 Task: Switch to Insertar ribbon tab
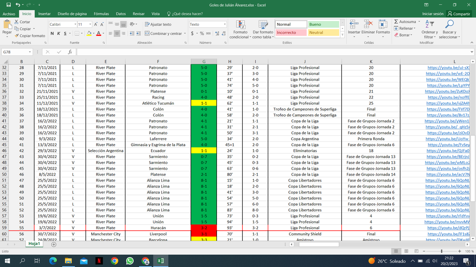tap(44, 14)
